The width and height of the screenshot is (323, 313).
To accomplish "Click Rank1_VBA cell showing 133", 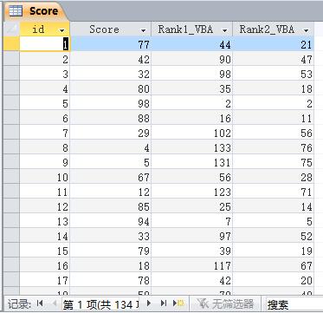I will [191, 147].
